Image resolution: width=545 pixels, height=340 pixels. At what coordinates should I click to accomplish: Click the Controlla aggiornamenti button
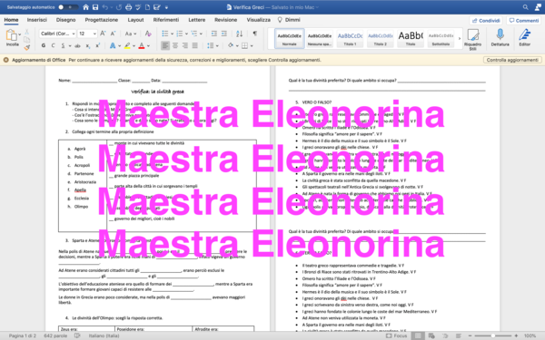point(512,60)
